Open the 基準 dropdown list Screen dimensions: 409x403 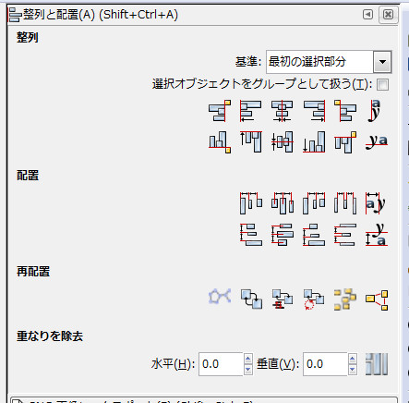point(382,62)
